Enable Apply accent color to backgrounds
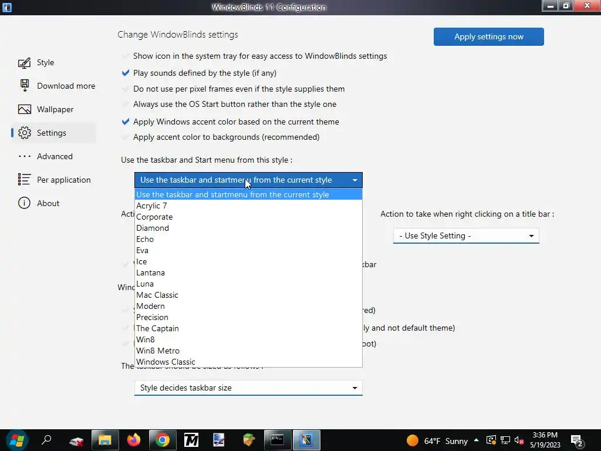This screenshot has width=601, height=451. coord(126,137)
